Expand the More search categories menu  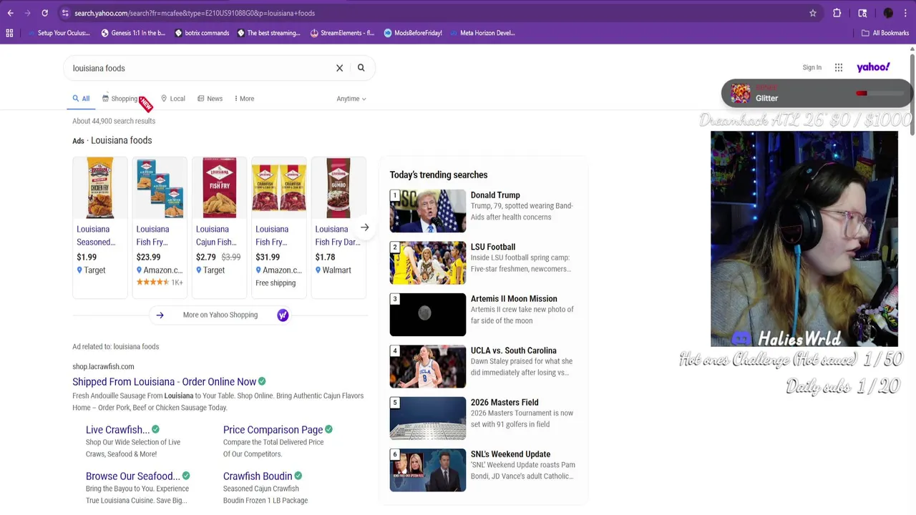point(244,99)
